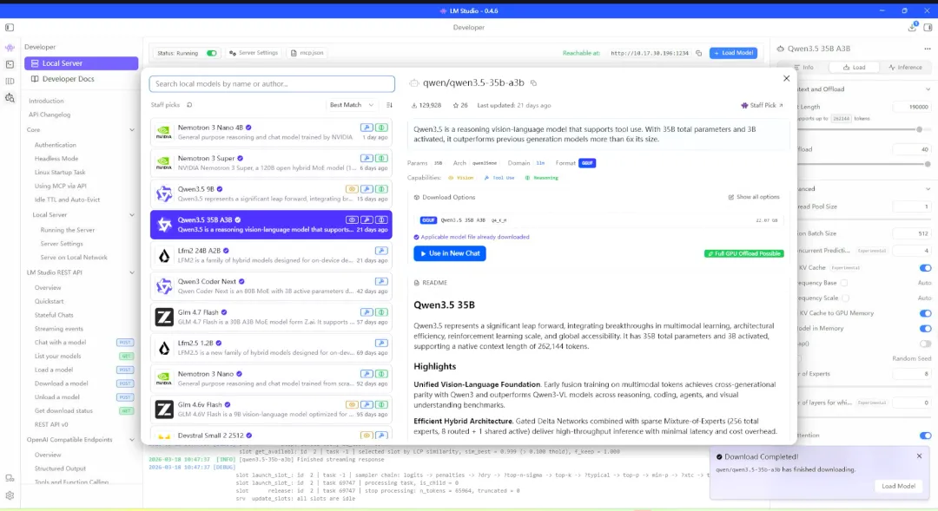Image resolution: width=938 pixels, height=511 pixels.
Task: Adjust the Context Length slider handle
Action: coord(920,129)
